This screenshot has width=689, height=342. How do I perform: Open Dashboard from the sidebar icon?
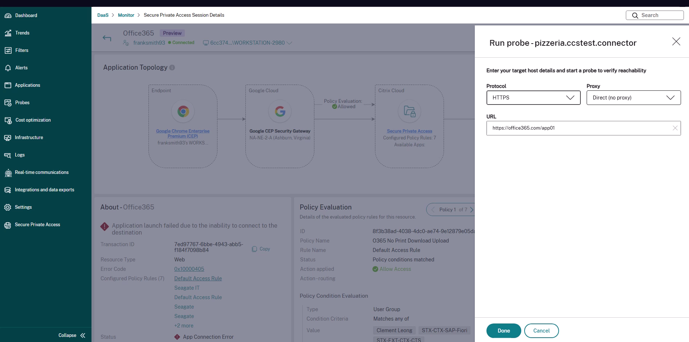[8, 16]
